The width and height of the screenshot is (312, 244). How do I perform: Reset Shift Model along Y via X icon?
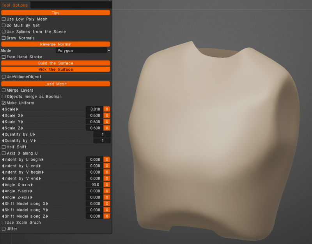tap(106, 210)
